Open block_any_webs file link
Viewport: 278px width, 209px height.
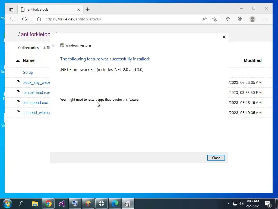[x=36, y=82]
